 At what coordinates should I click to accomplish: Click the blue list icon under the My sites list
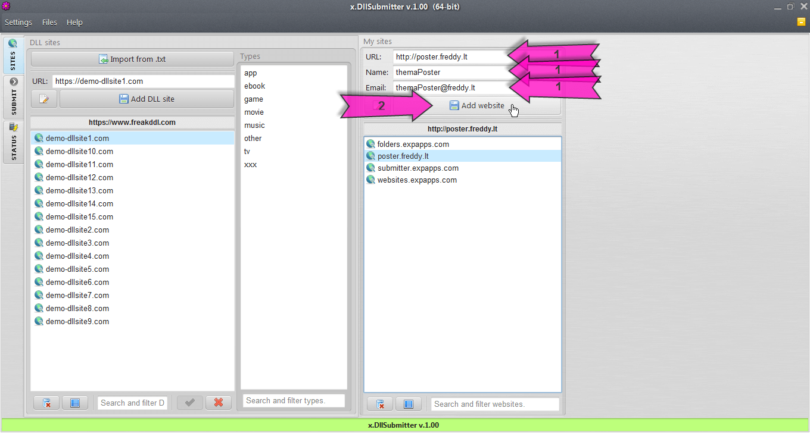(409, 404)
